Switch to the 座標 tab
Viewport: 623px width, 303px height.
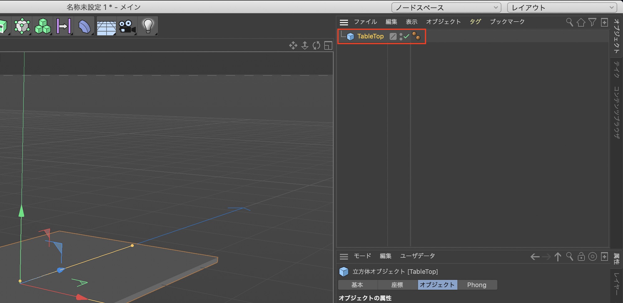(397, 285)
